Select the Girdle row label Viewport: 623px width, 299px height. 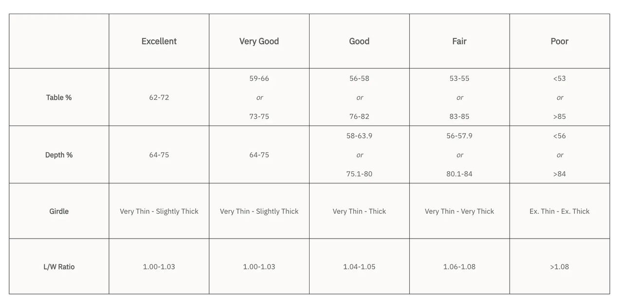click(59, 211)
